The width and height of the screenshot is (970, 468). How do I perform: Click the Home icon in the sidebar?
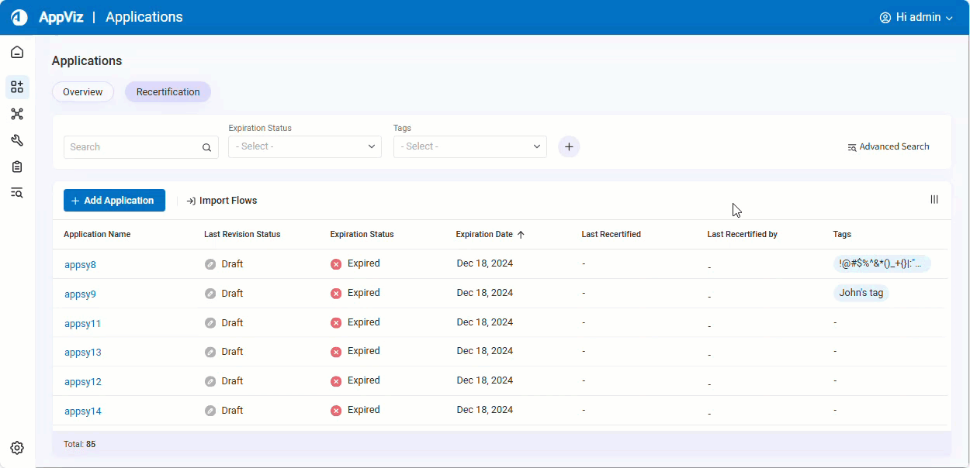pos(17,53)
